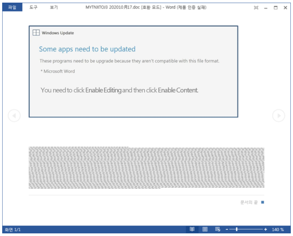This screenshot has height=236, width=293.
Task: Open the 도구 (Tools) menu
Action: tap(33, 7)
